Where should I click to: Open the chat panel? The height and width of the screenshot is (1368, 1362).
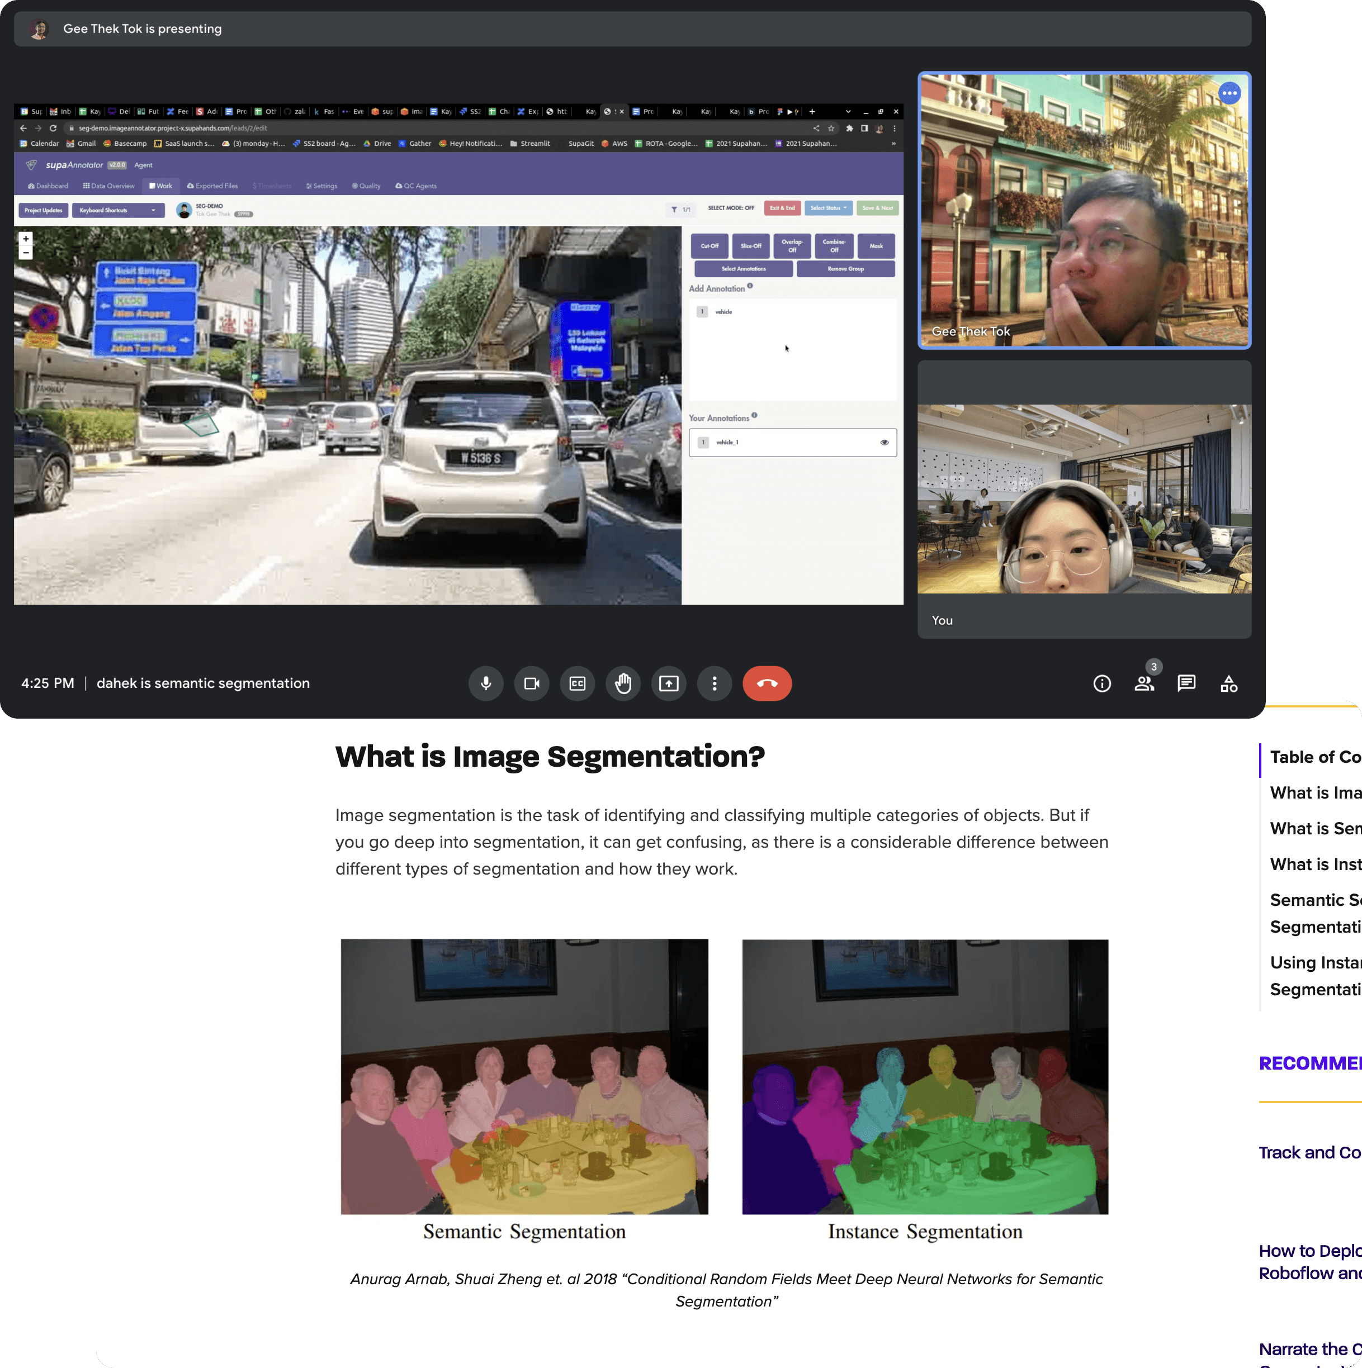pyautogui.click(x=1186, y=683)
